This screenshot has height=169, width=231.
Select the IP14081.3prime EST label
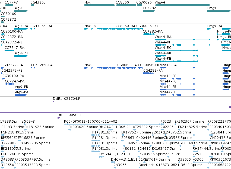pyautogui.click(x=105, y=149)
